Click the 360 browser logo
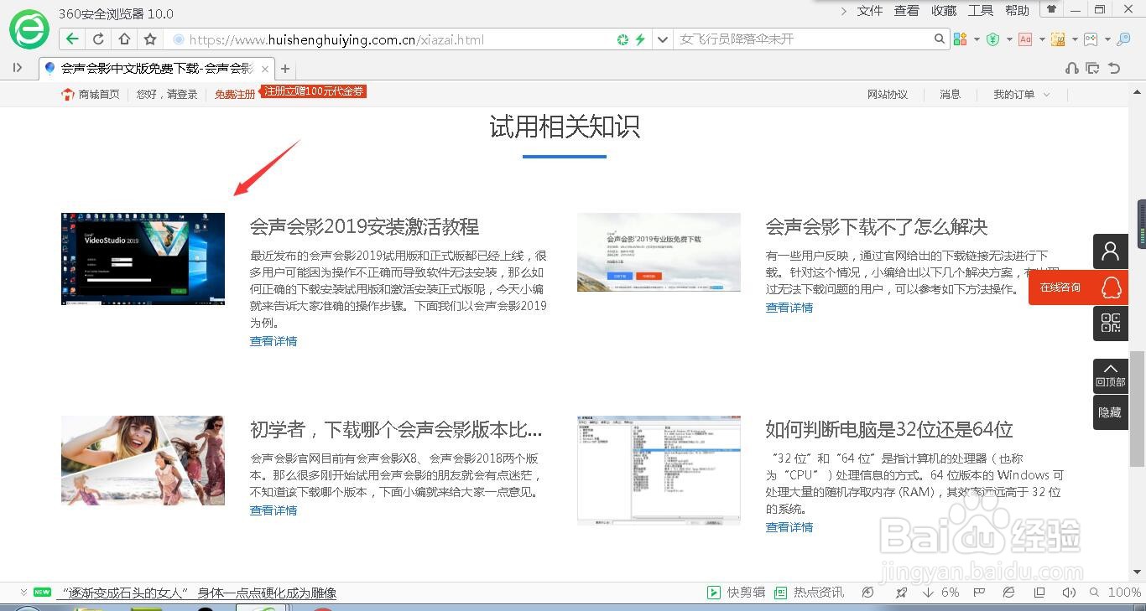The height and width of the screenshot is (611, 1146). tap(29, 30)
